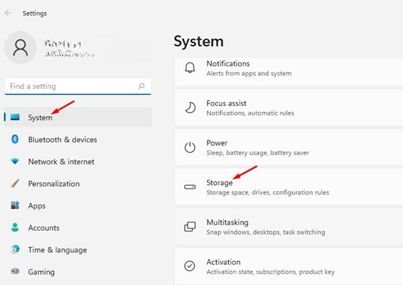Click the Focus assist moon icon
The width and height of the screenshot is (403, 285).
point(190,108)
